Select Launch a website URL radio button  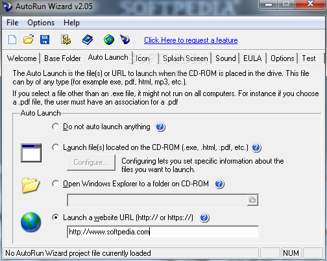[x=55, y=217]
